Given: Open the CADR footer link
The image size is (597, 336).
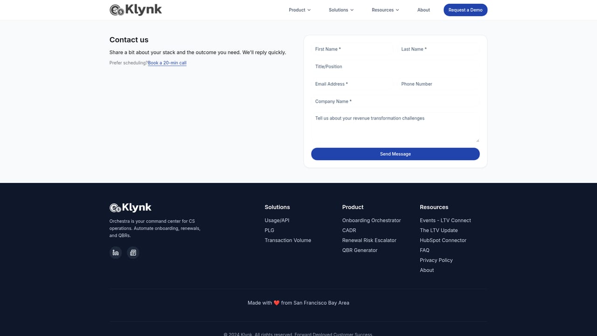Looking at the screenshot, I should [x=349, y=230].
